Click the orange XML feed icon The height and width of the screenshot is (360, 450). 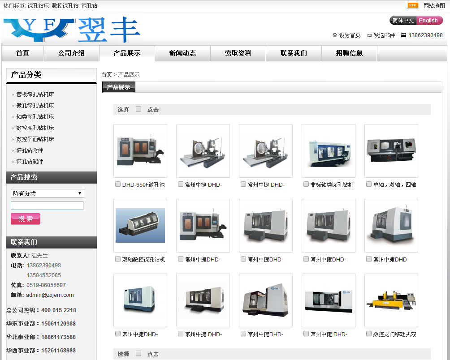coord(413,5)
